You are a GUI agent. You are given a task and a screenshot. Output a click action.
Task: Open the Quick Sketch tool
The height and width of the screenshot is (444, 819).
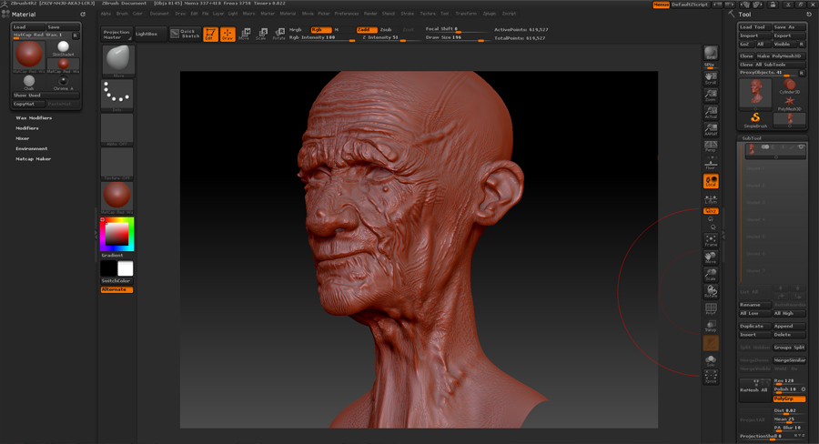click(186, 34)
